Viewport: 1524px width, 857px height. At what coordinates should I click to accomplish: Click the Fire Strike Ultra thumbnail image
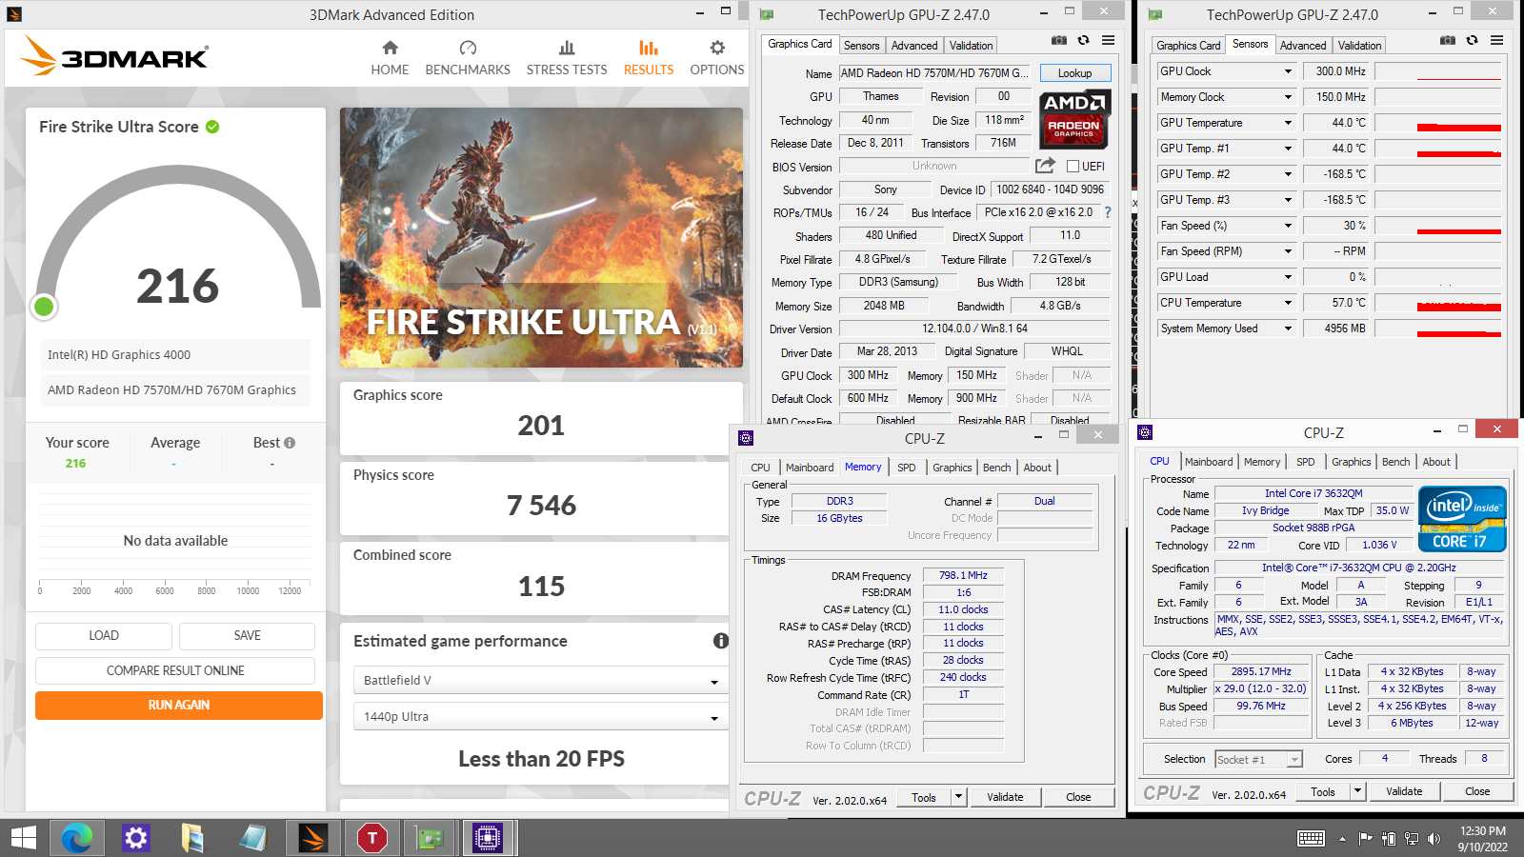(541, 237)
